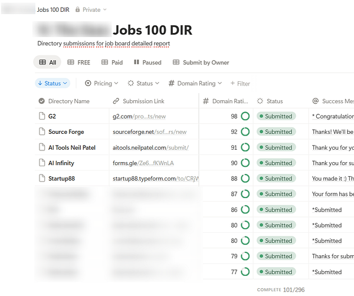Click the page description text

(x=104, y=43)
